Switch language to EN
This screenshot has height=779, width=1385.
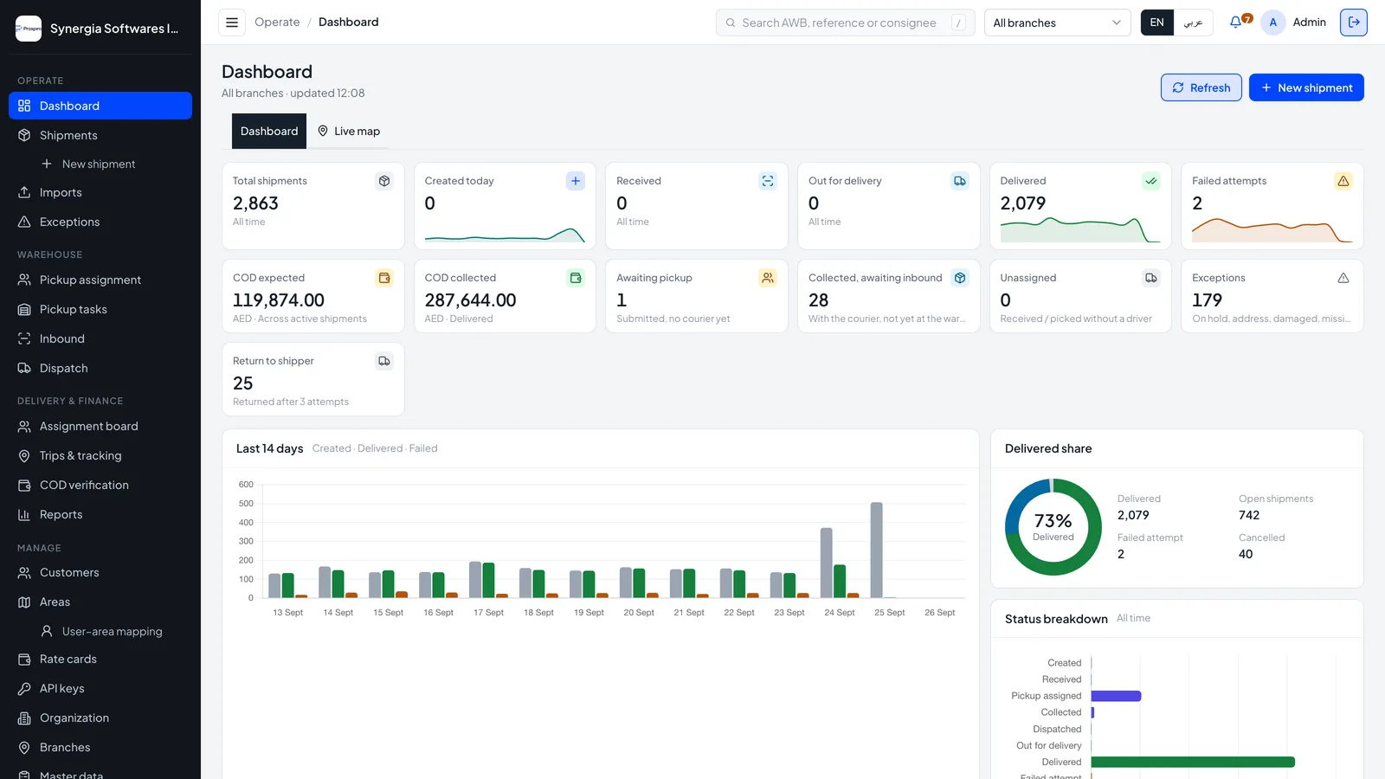pos(1157,23)
